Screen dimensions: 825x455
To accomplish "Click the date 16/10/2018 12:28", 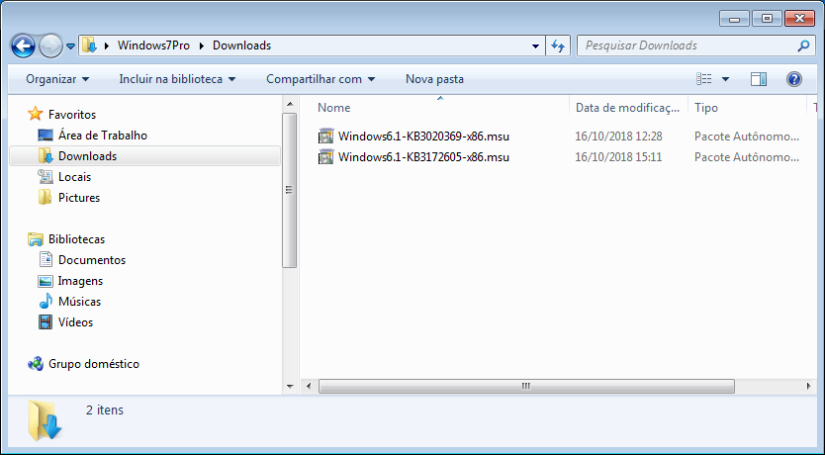I will [618, 136].
